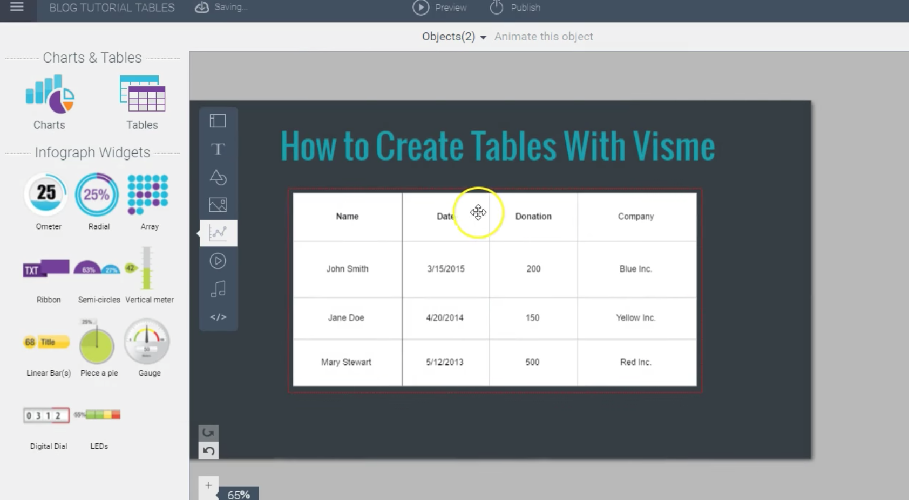Expand the Objects(2) dropdown
Screen dimensions: 909x500
pos(454,37)
